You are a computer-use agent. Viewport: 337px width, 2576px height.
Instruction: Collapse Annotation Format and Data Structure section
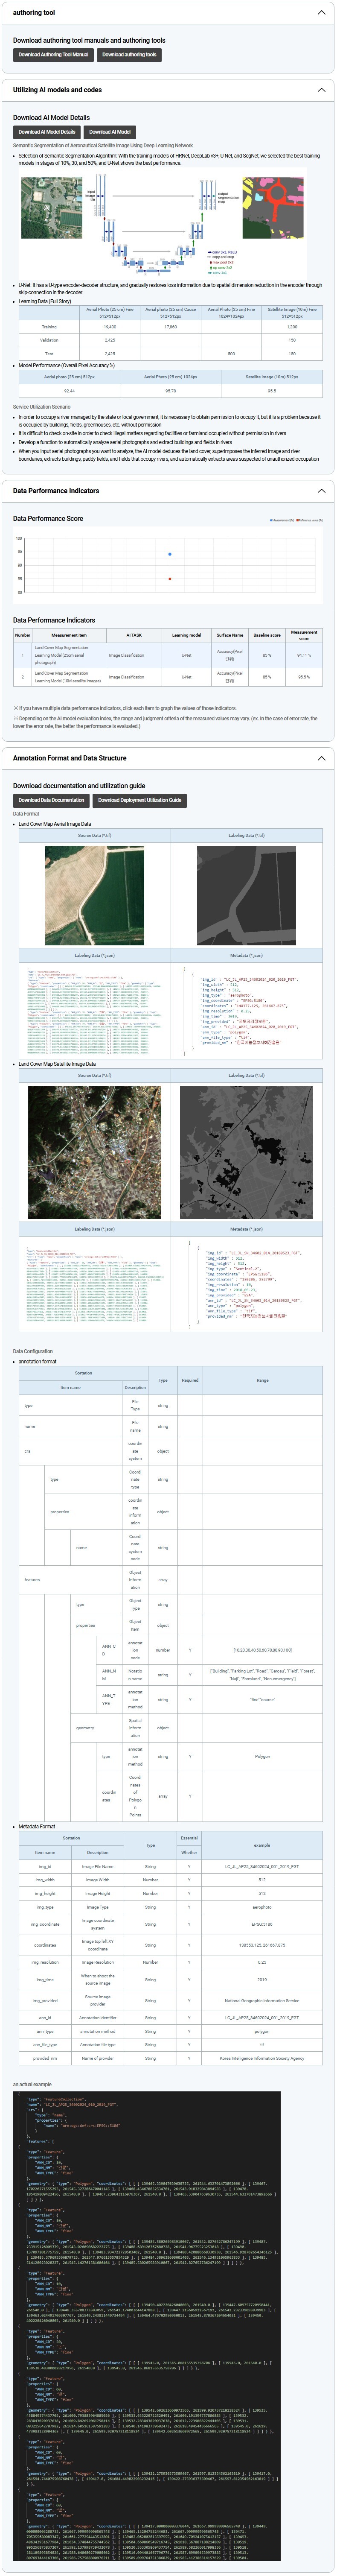click(x=321, y=758)
